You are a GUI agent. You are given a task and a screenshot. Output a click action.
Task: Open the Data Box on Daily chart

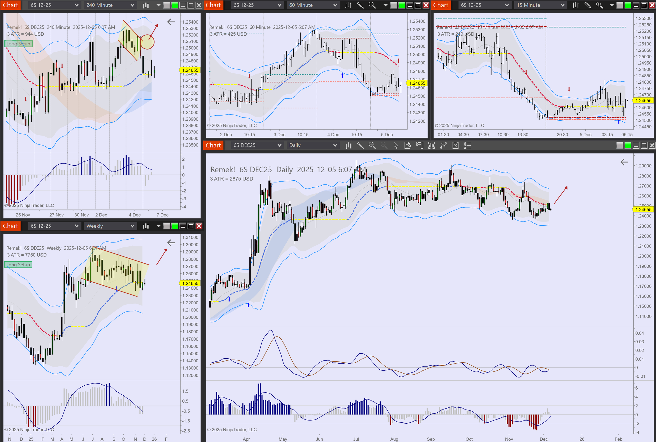(x=408, y=145)
